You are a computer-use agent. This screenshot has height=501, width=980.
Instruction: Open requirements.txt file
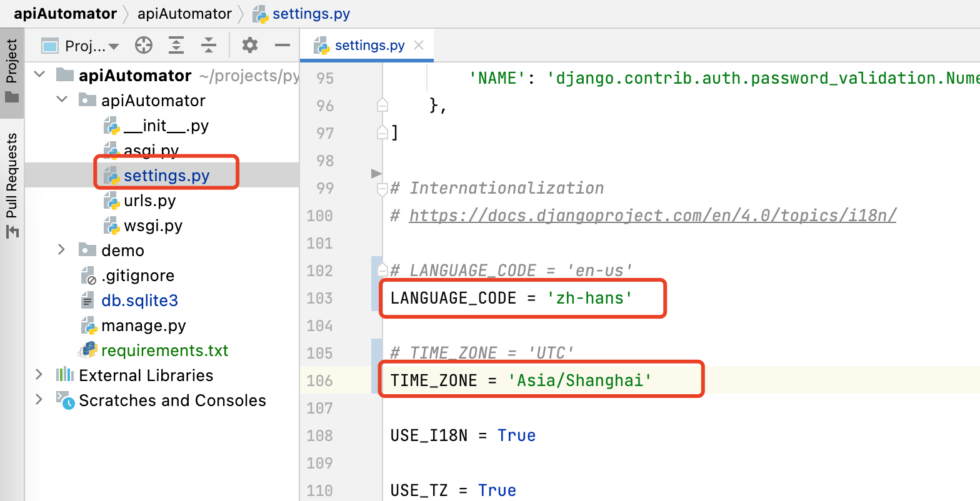click(154, 350)
